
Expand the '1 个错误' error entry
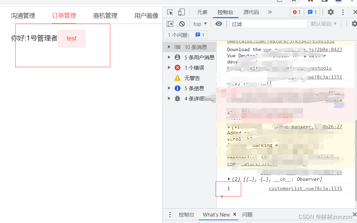(x=169, y=68)
